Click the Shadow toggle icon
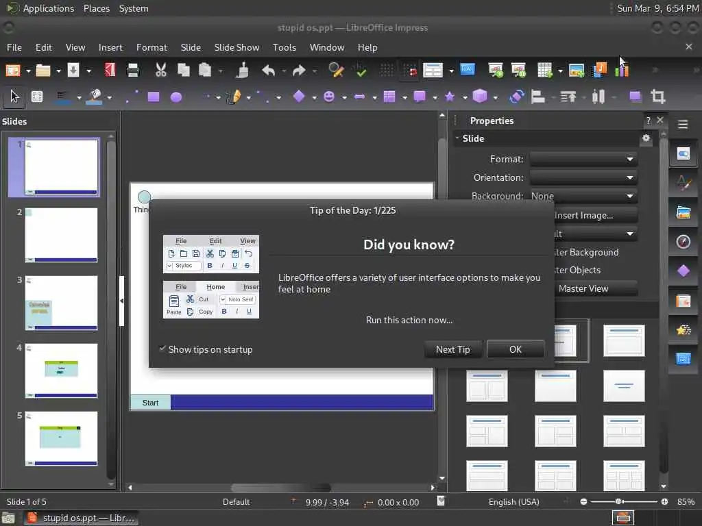 (x=634, y=97)
